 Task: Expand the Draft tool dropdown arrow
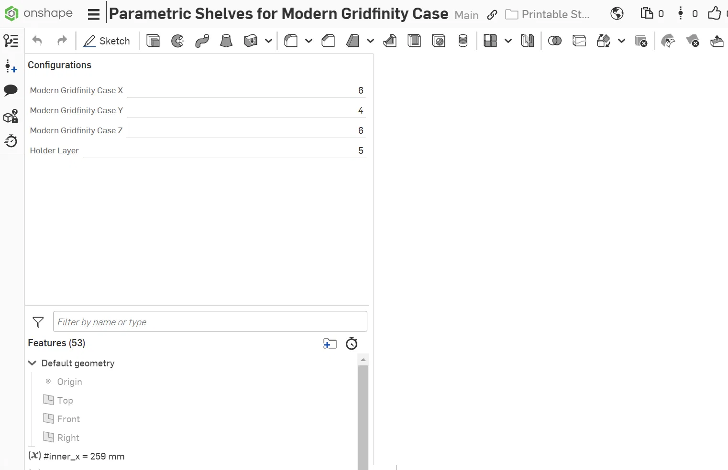click(x=370, y=41)
